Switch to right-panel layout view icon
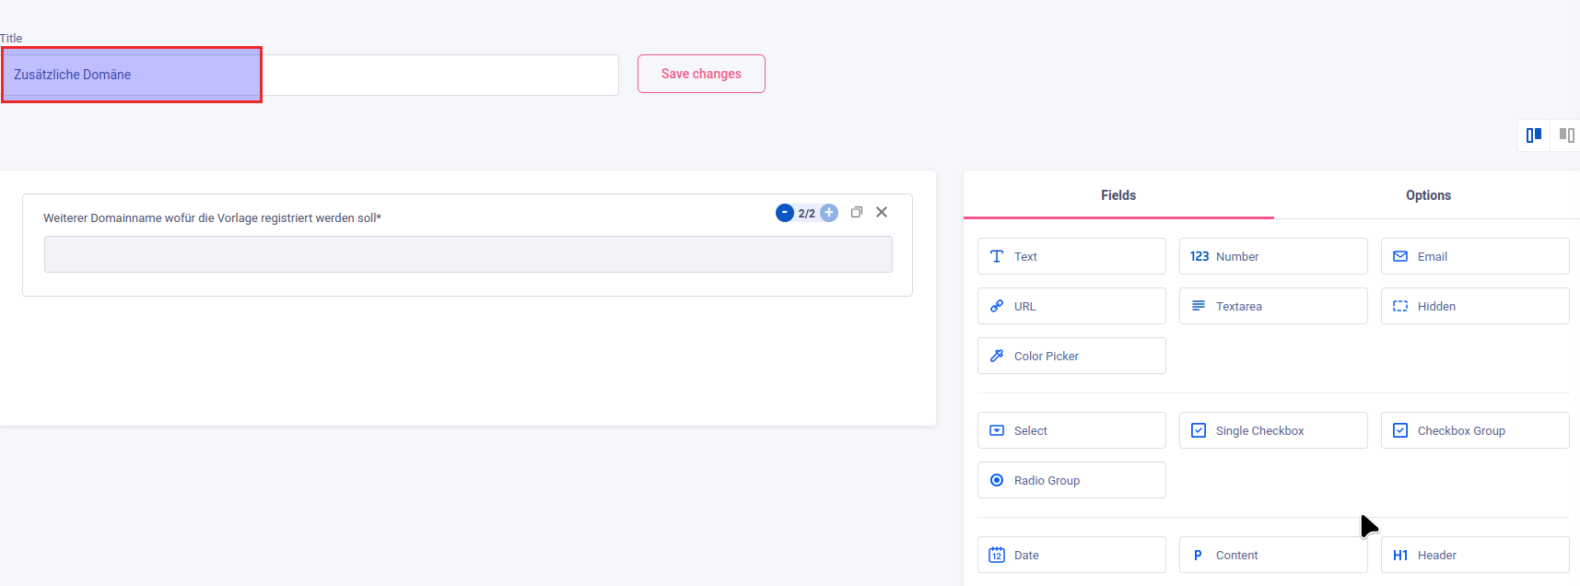The width and height of the screenshot is (1580, 586). click(x=1566, y=135)
